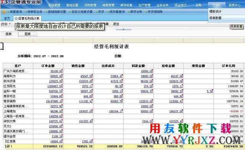Screen dimensions: 245x150
Task: Open the 库存台账 shortcut
Action: (136, 12)
